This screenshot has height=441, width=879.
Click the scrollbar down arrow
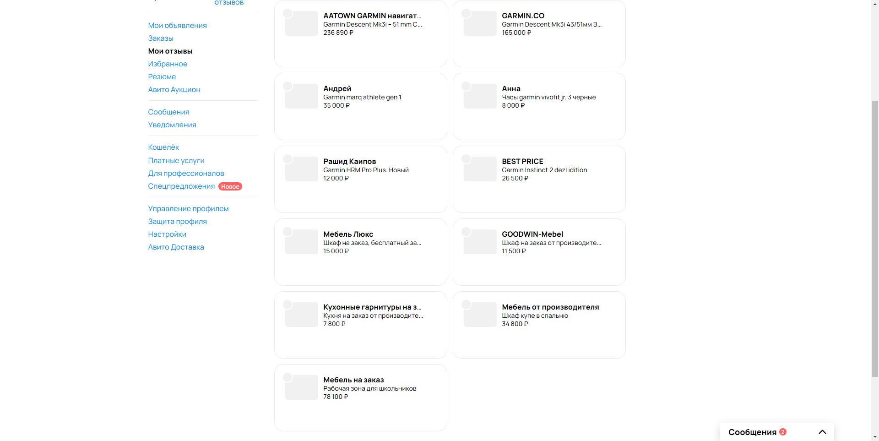[x=875, y=437]
